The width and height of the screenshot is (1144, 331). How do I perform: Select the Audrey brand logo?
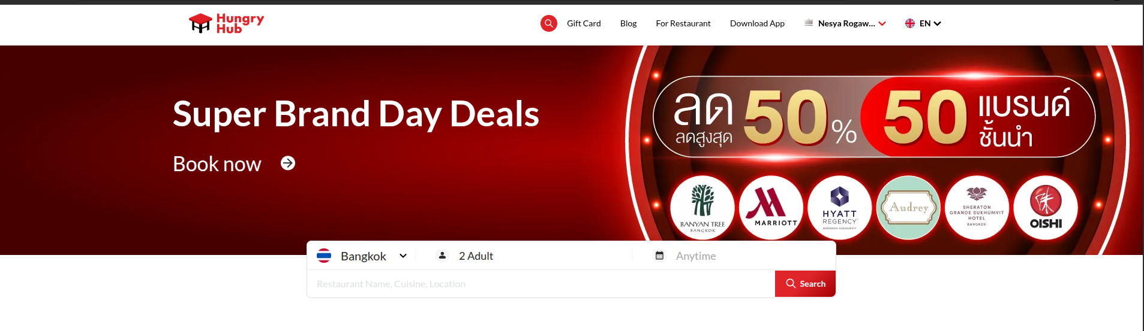[908, 208]
